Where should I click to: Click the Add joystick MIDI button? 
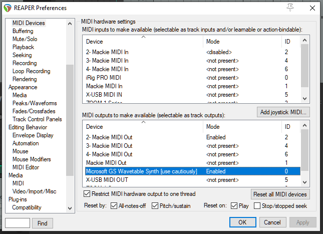tap(283, 112)
